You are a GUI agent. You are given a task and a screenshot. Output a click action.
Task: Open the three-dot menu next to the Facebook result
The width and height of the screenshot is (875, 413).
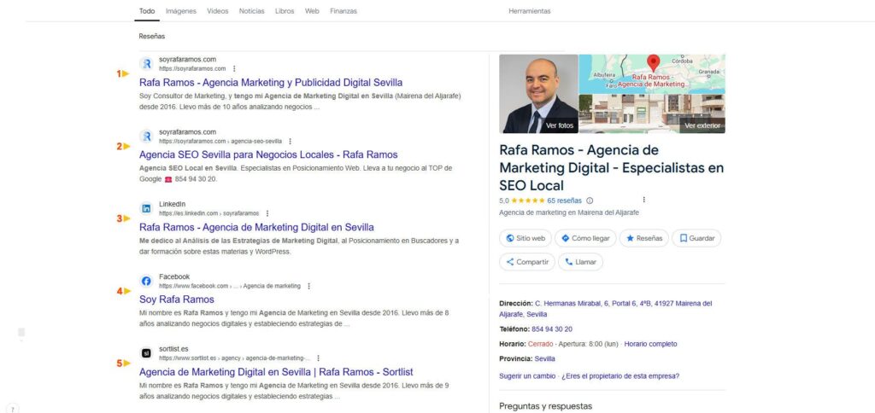pos(308,286)
